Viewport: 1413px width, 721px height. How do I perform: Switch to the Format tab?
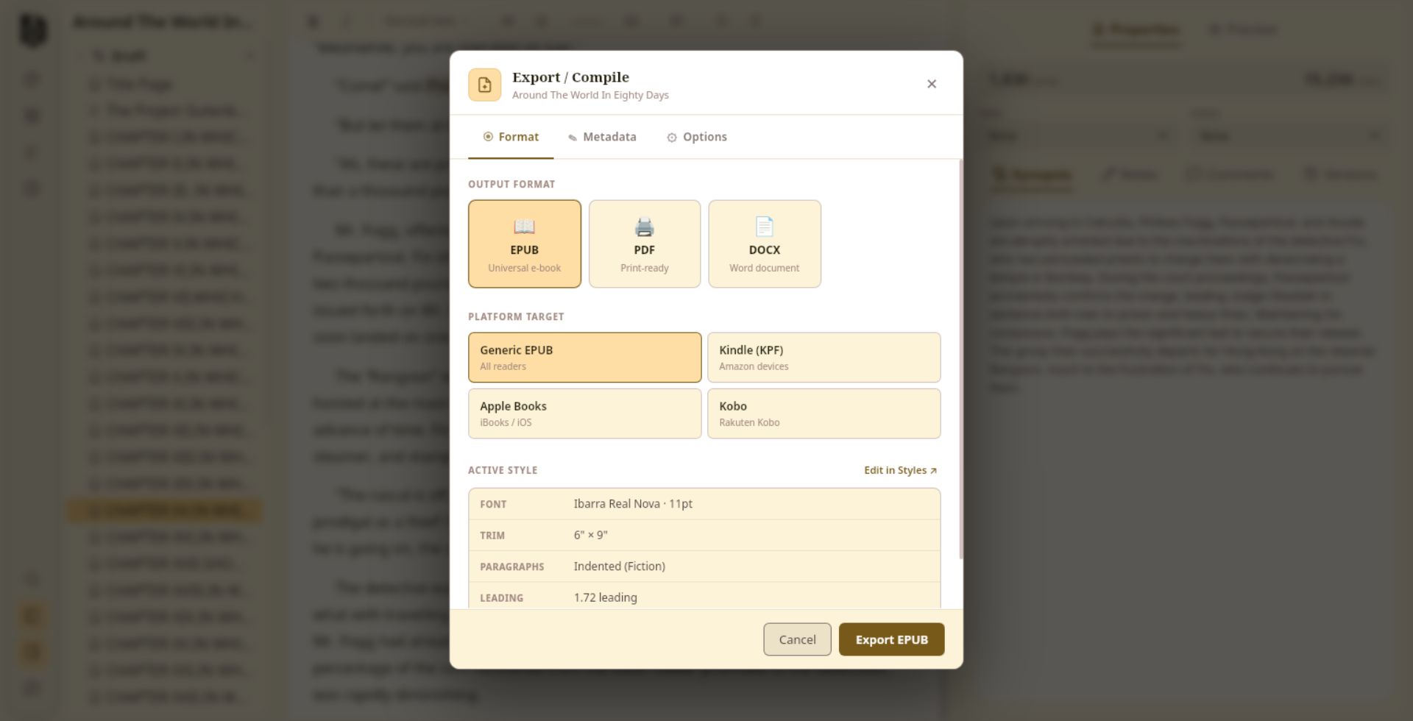[511, 137]
